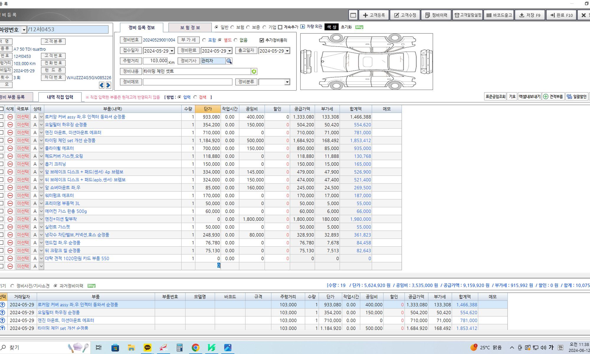
Task: Open 출고일자 date dropdown
Action: point(287,51)
